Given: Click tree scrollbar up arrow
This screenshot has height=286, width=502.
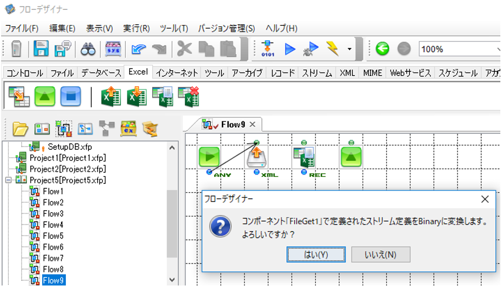Looking at the screenshot, I should (x=172, y=148).
